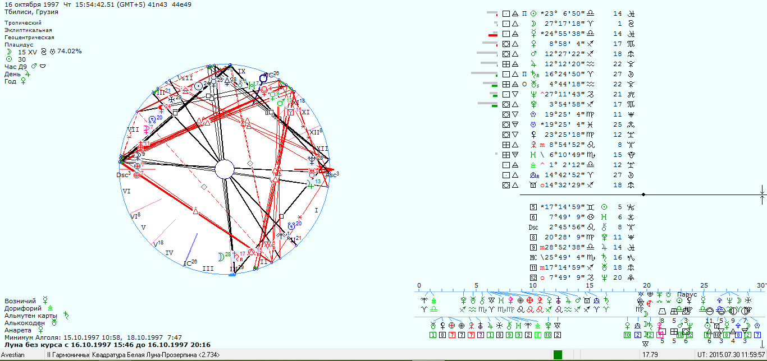Image resolution: width=767 pixels, height=361 pixels.
Task: Select the Плацидус house system label
Action: [19, 44]
